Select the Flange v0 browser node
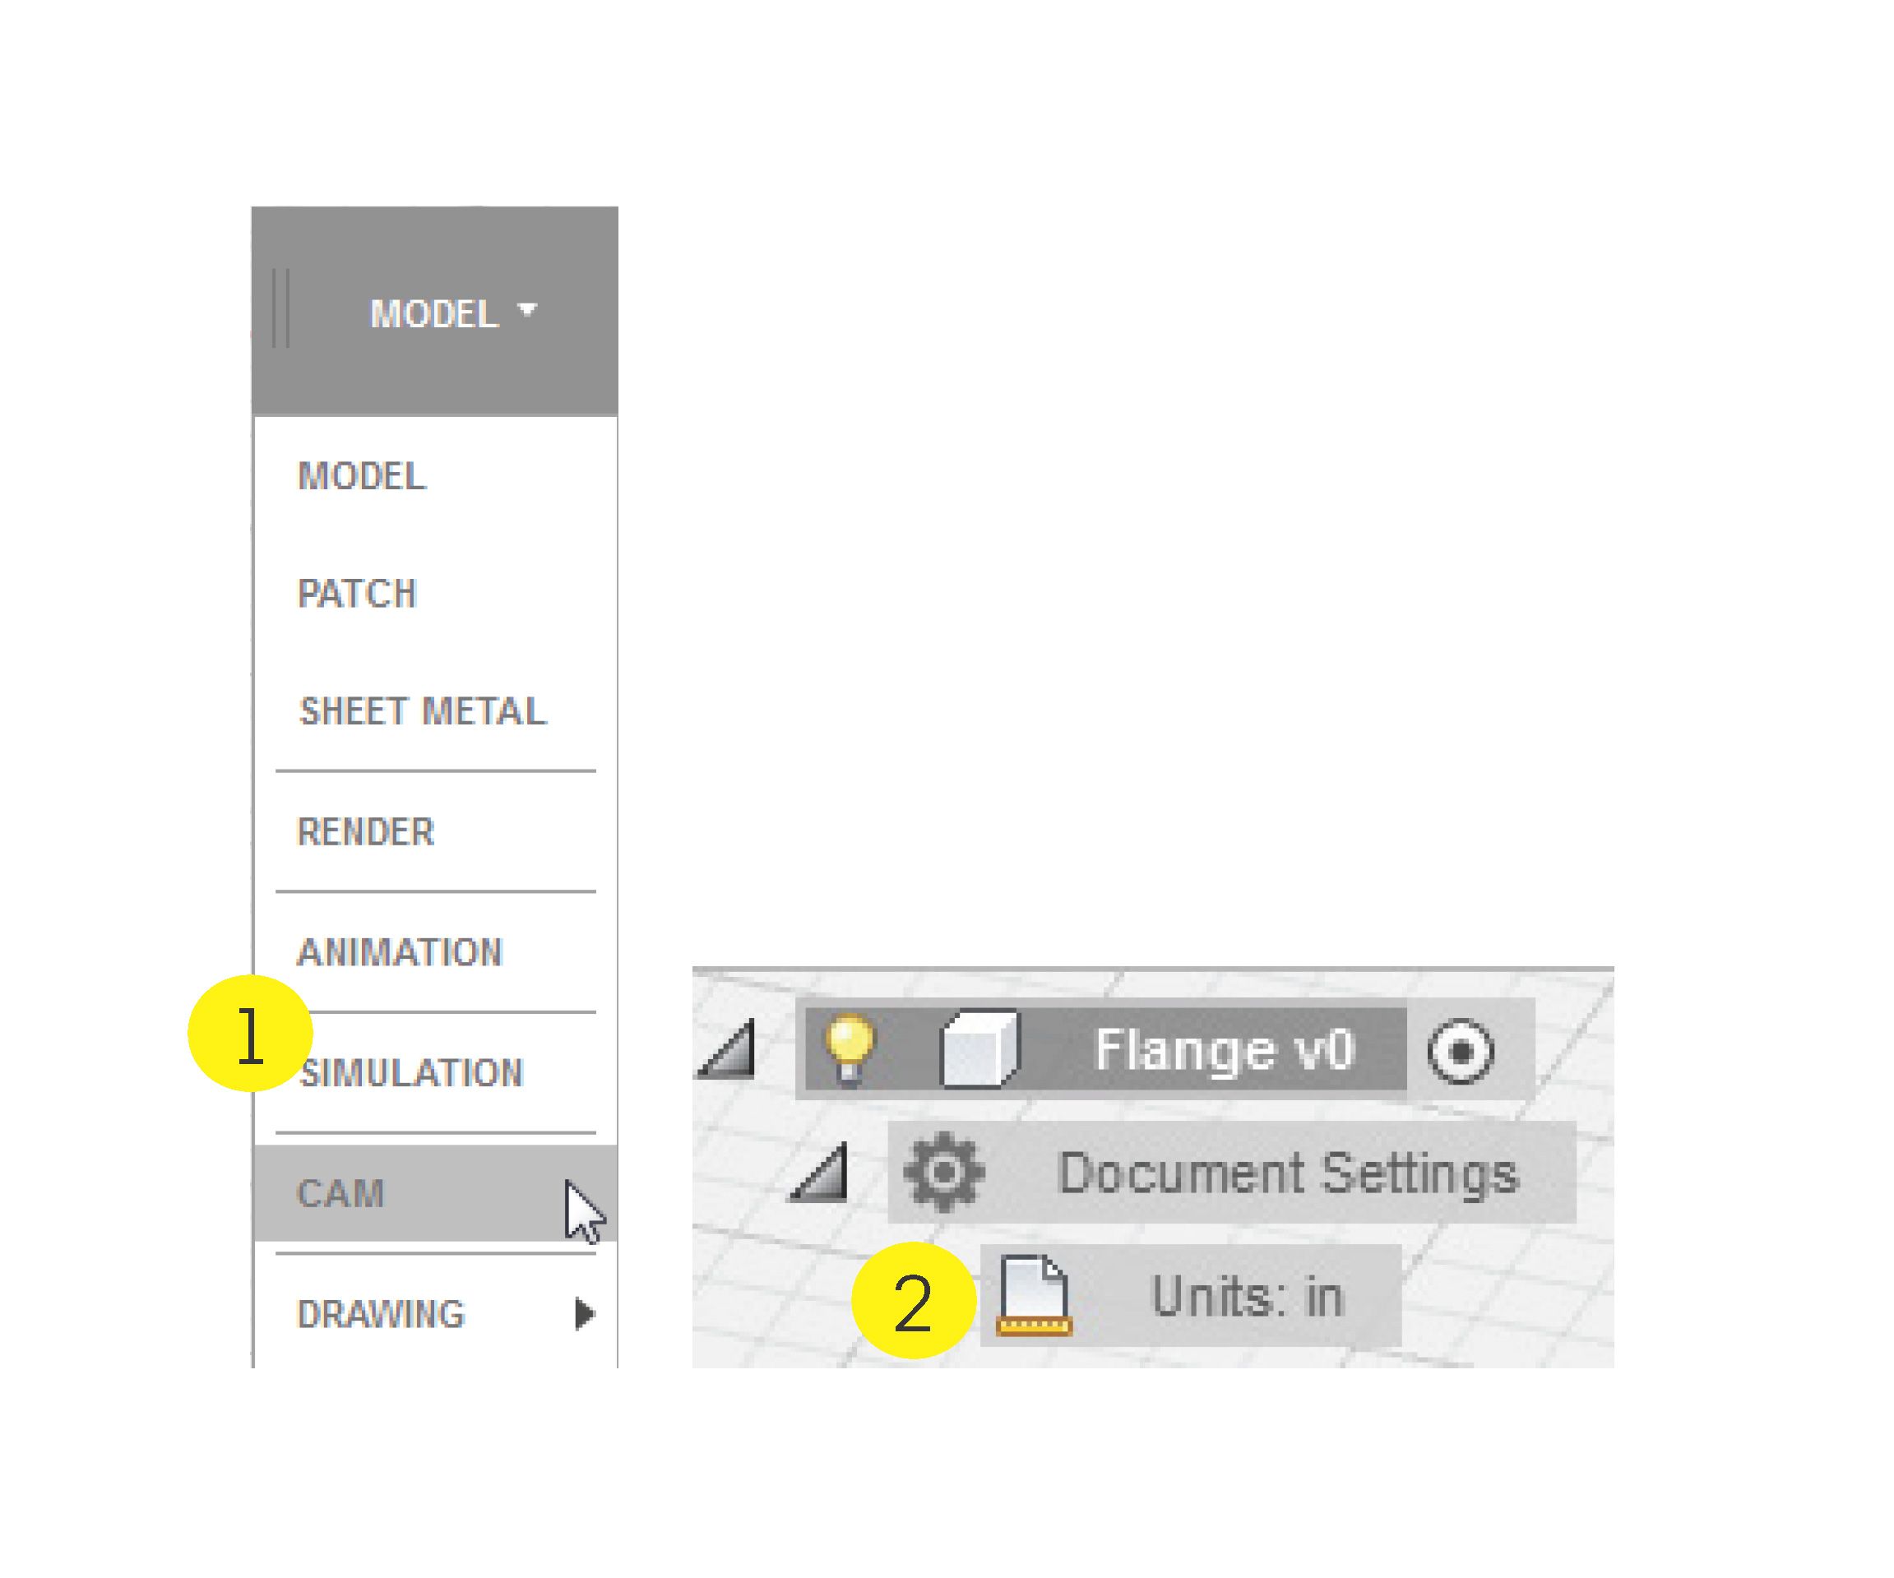1894x1578 pixels. (1224, 1049)
